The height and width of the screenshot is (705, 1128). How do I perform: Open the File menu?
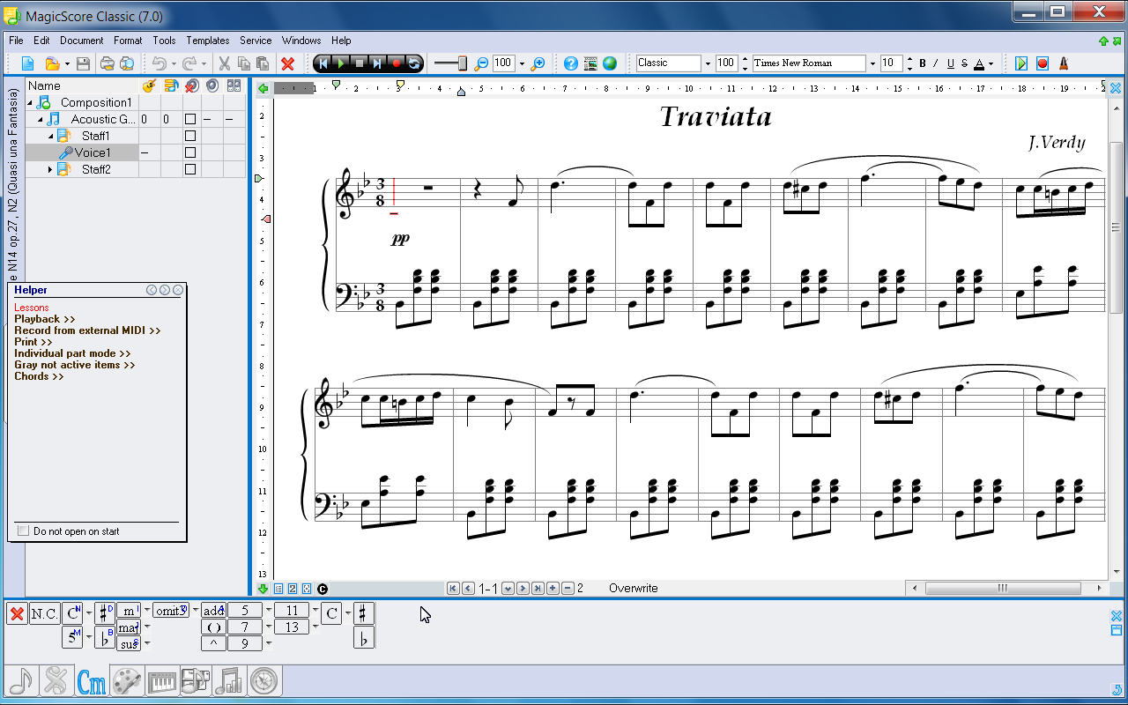(x=16, y=41)
